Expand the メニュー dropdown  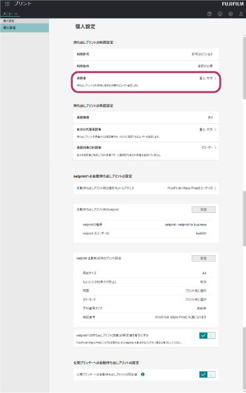click(x=10, y=13)
